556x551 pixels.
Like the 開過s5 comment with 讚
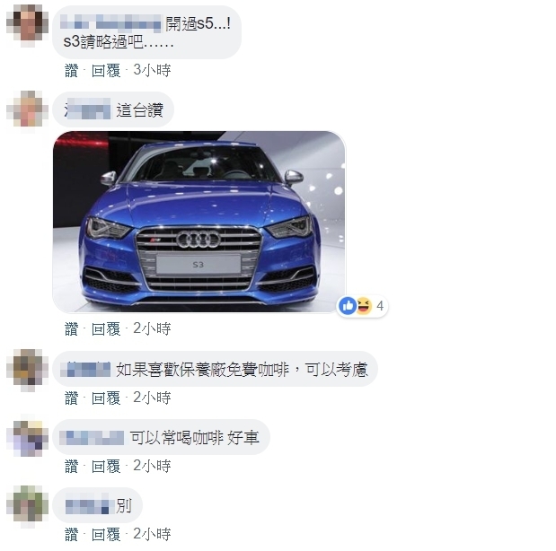71,71
